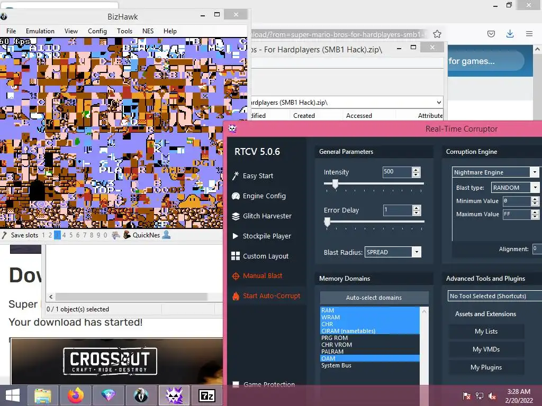The width and height of the screenshot is (542, 406).
Task: Click the Intensity value field showing 500
Action: click(x=397, y=172)
